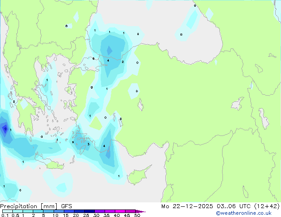281x217 pixels.
Task: Click the 0.1–0.5 mm legend swatch
Action: tap(8, 211)
